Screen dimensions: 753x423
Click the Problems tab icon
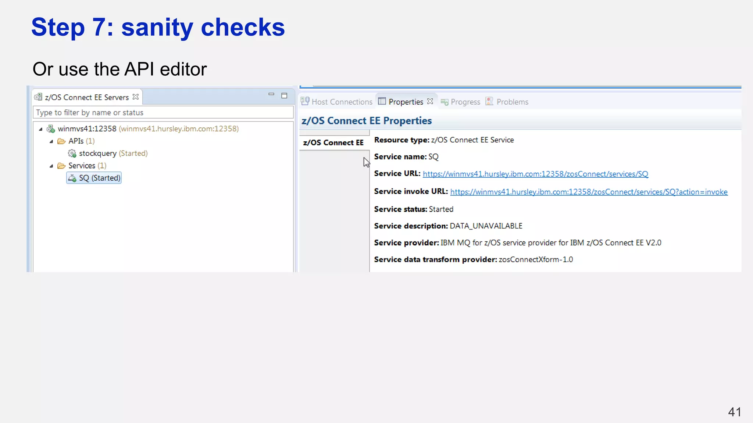(489, 101)
